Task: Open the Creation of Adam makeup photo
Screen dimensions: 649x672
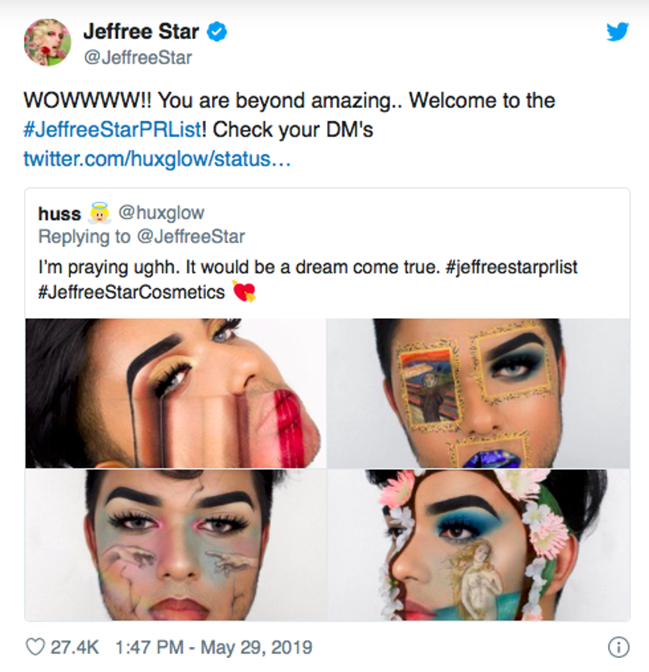Action: coord(175,545)
